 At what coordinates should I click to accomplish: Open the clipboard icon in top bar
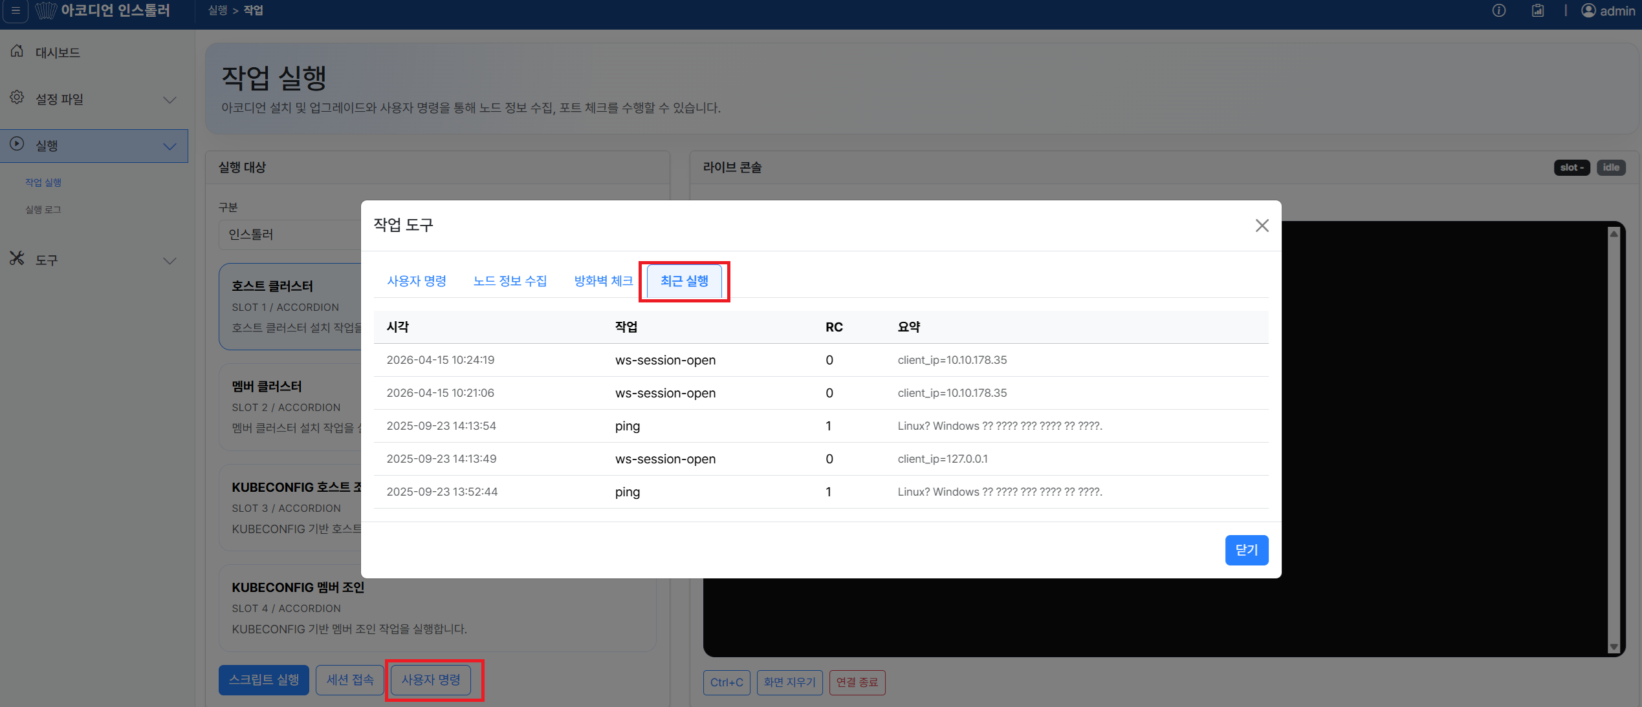click(x=1538, y=11)
